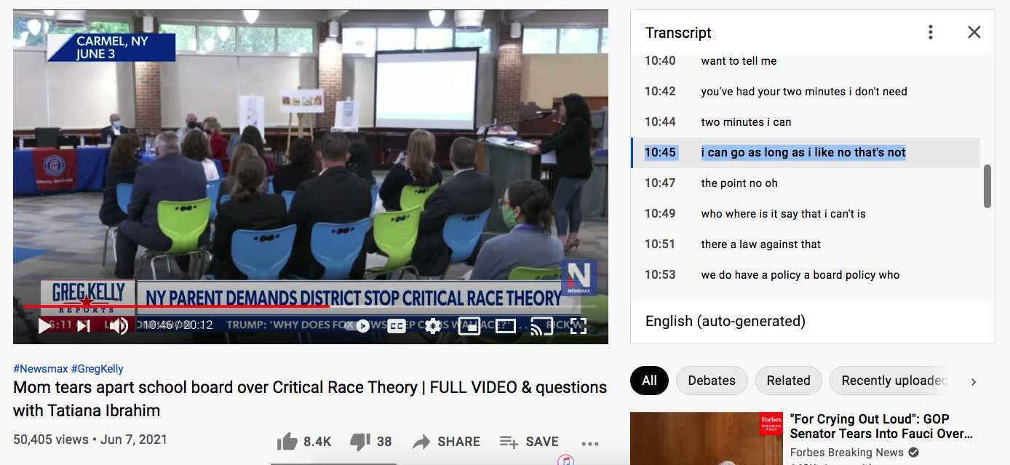Jump to transcript line at 10:49
Image resolution: width=1010 pixels, height=465 pixels.
pos(806,214)
